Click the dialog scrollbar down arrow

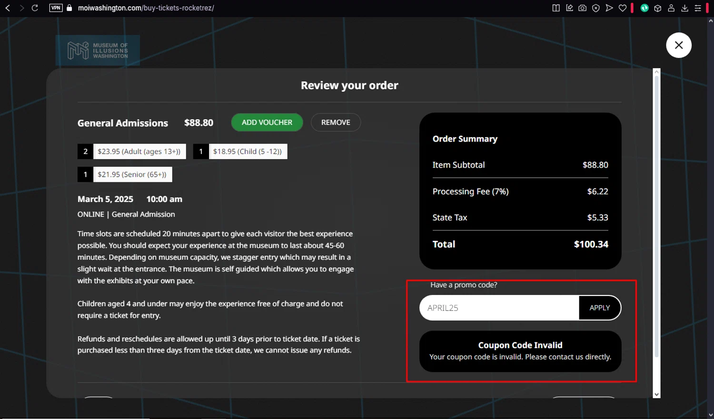tap(657, 394)
